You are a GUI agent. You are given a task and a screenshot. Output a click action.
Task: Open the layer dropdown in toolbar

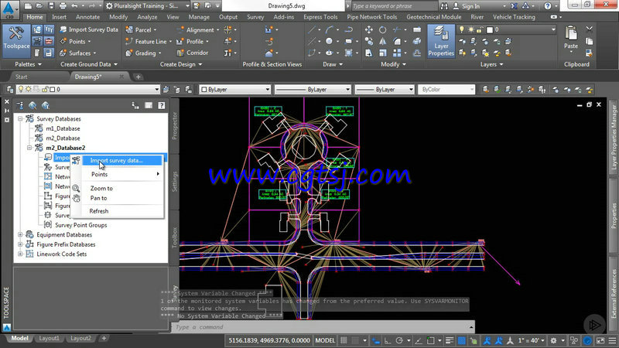click(157, 90)
